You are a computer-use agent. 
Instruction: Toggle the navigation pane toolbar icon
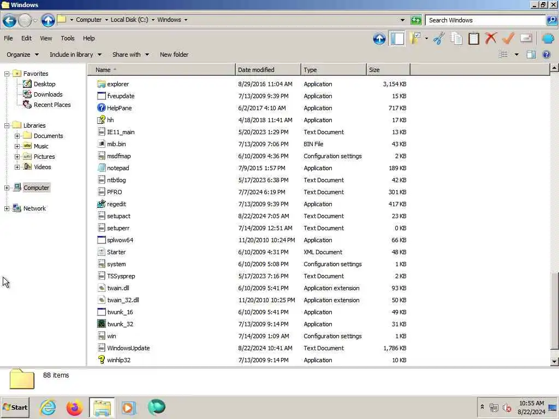tap(397, 39)
